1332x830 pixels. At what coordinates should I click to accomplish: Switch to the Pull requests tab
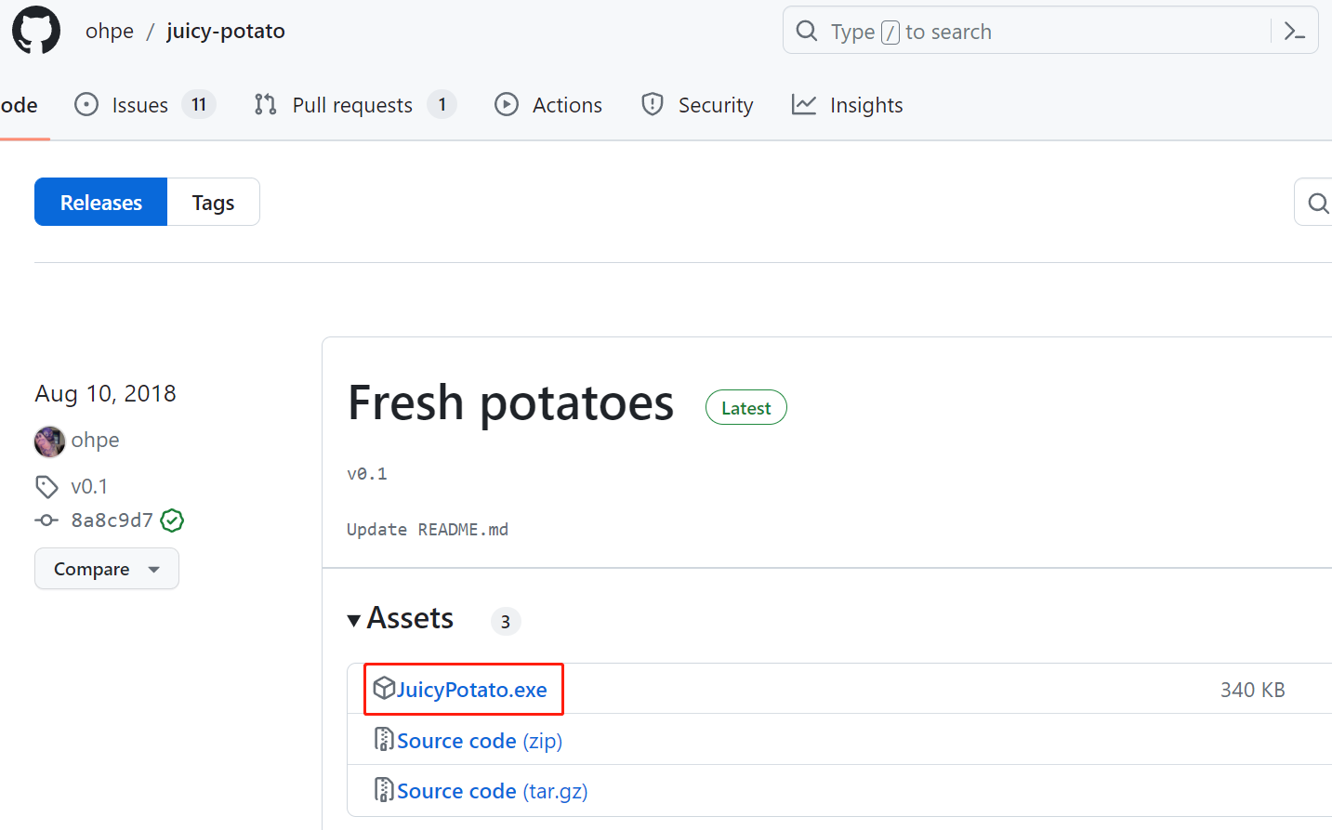[353, 105]
